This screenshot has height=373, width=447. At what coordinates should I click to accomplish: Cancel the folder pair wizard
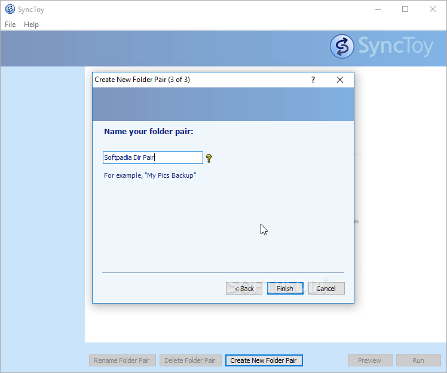click(326, 288)
